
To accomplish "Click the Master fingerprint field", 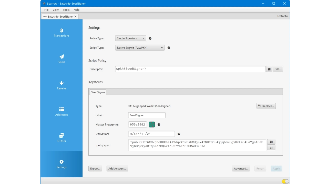I will pyautogui.click(x=138, y=124).
